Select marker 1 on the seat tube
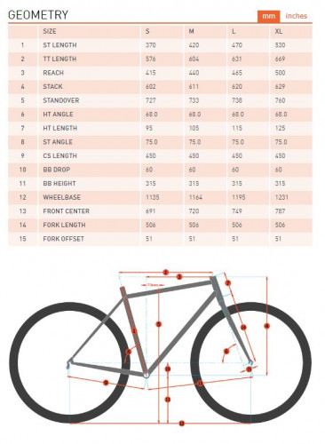The image size is (325, 444). (134, 331)
